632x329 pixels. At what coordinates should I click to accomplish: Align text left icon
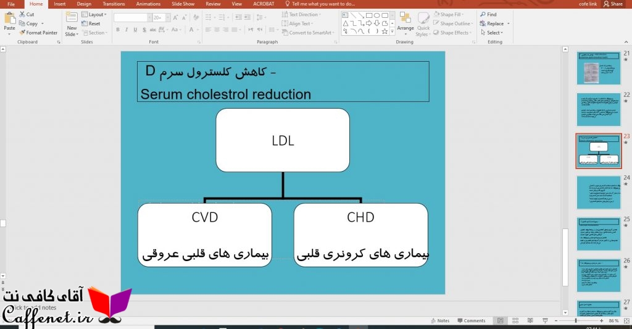pos(209,30)
